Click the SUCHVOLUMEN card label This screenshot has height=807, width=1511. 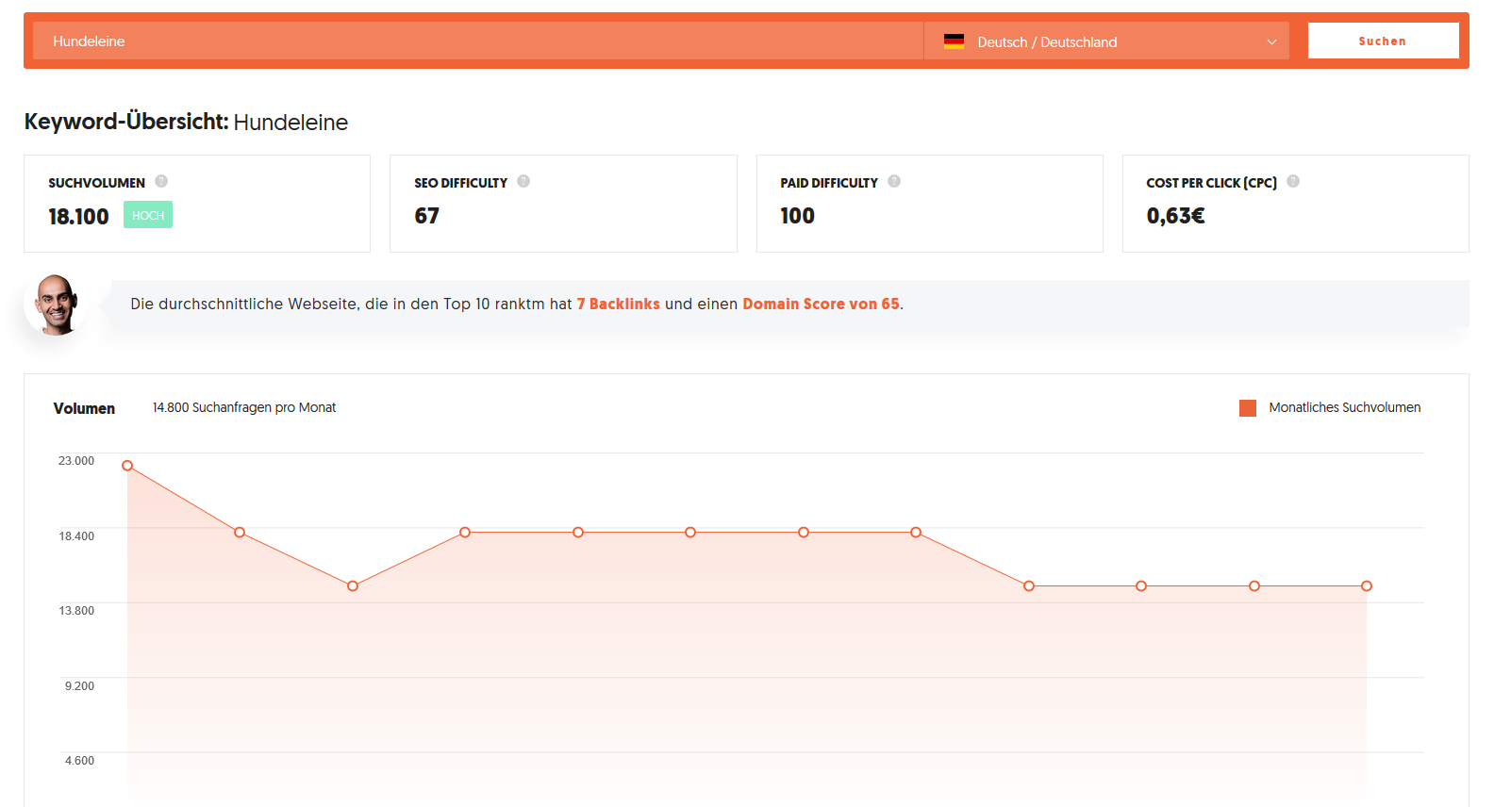(96, 183)
